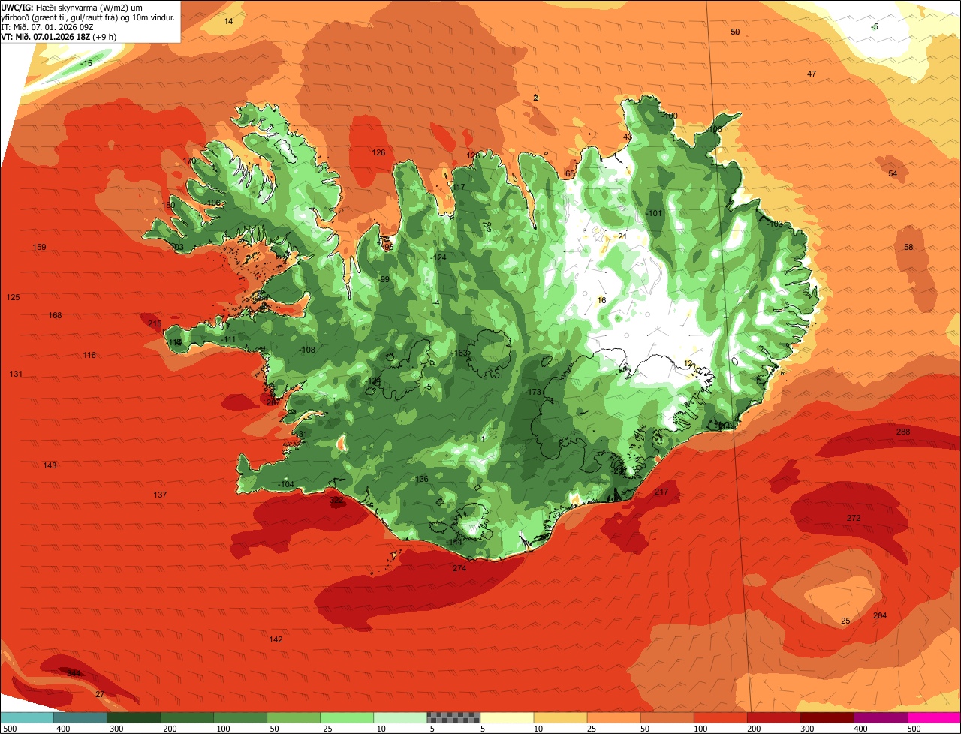Click the legend swatch between -300 and -200
Image resolution: width=961 pixels, height=734 pixels.
(134, 717)
